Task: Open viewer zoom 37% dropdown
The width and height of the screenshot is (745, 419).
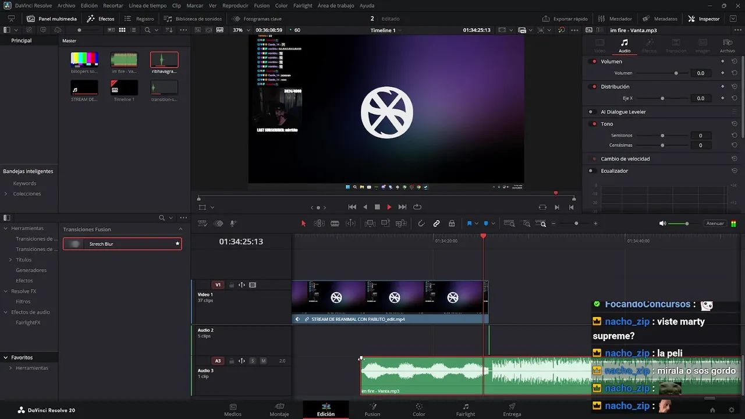Action: (240, 30)
